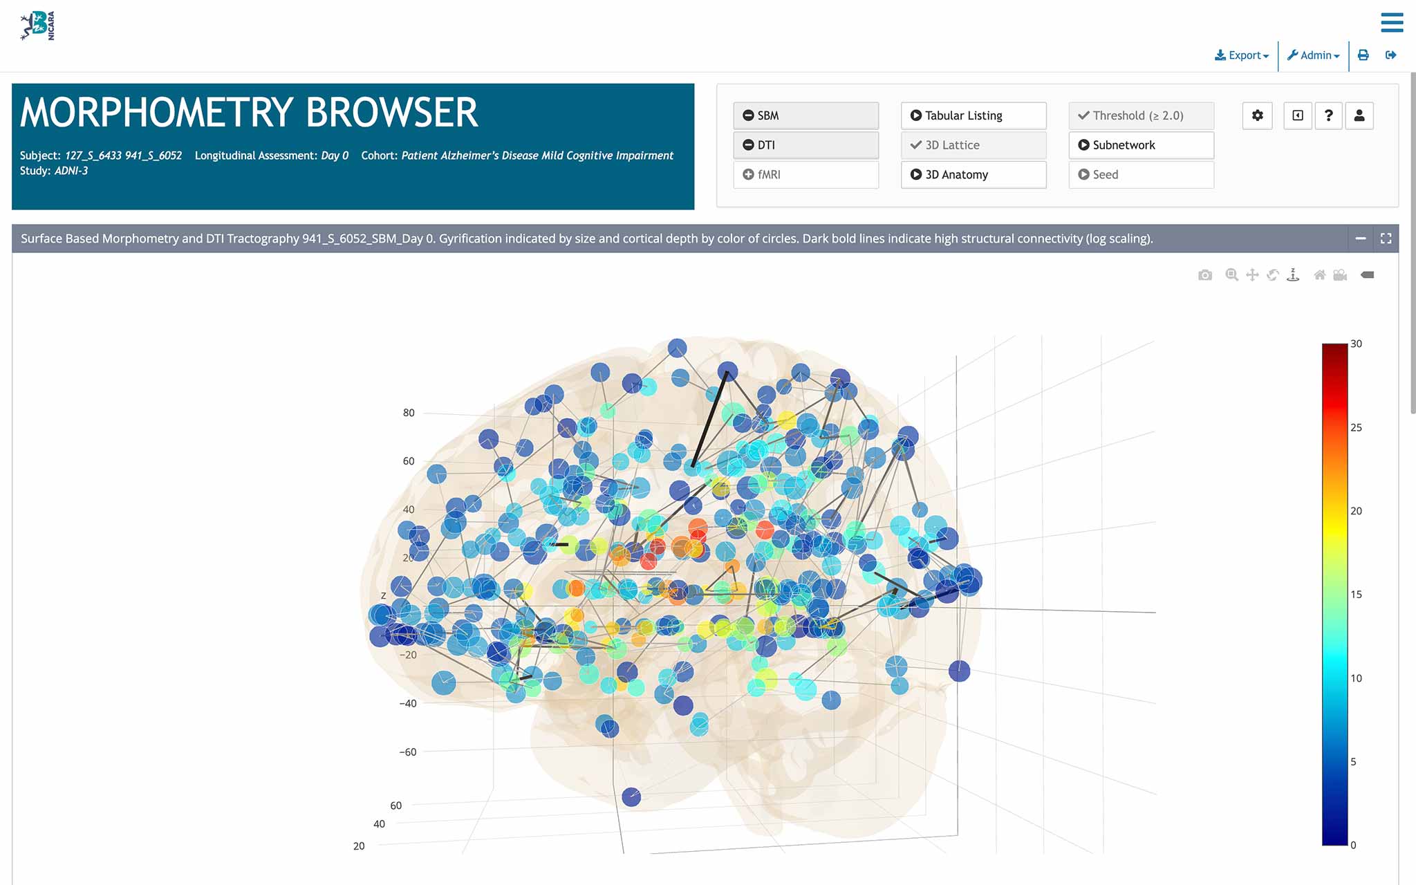Open the hamburger main menu
The width and height of the screenshot is (1416, 885).
pos(1392,22)
